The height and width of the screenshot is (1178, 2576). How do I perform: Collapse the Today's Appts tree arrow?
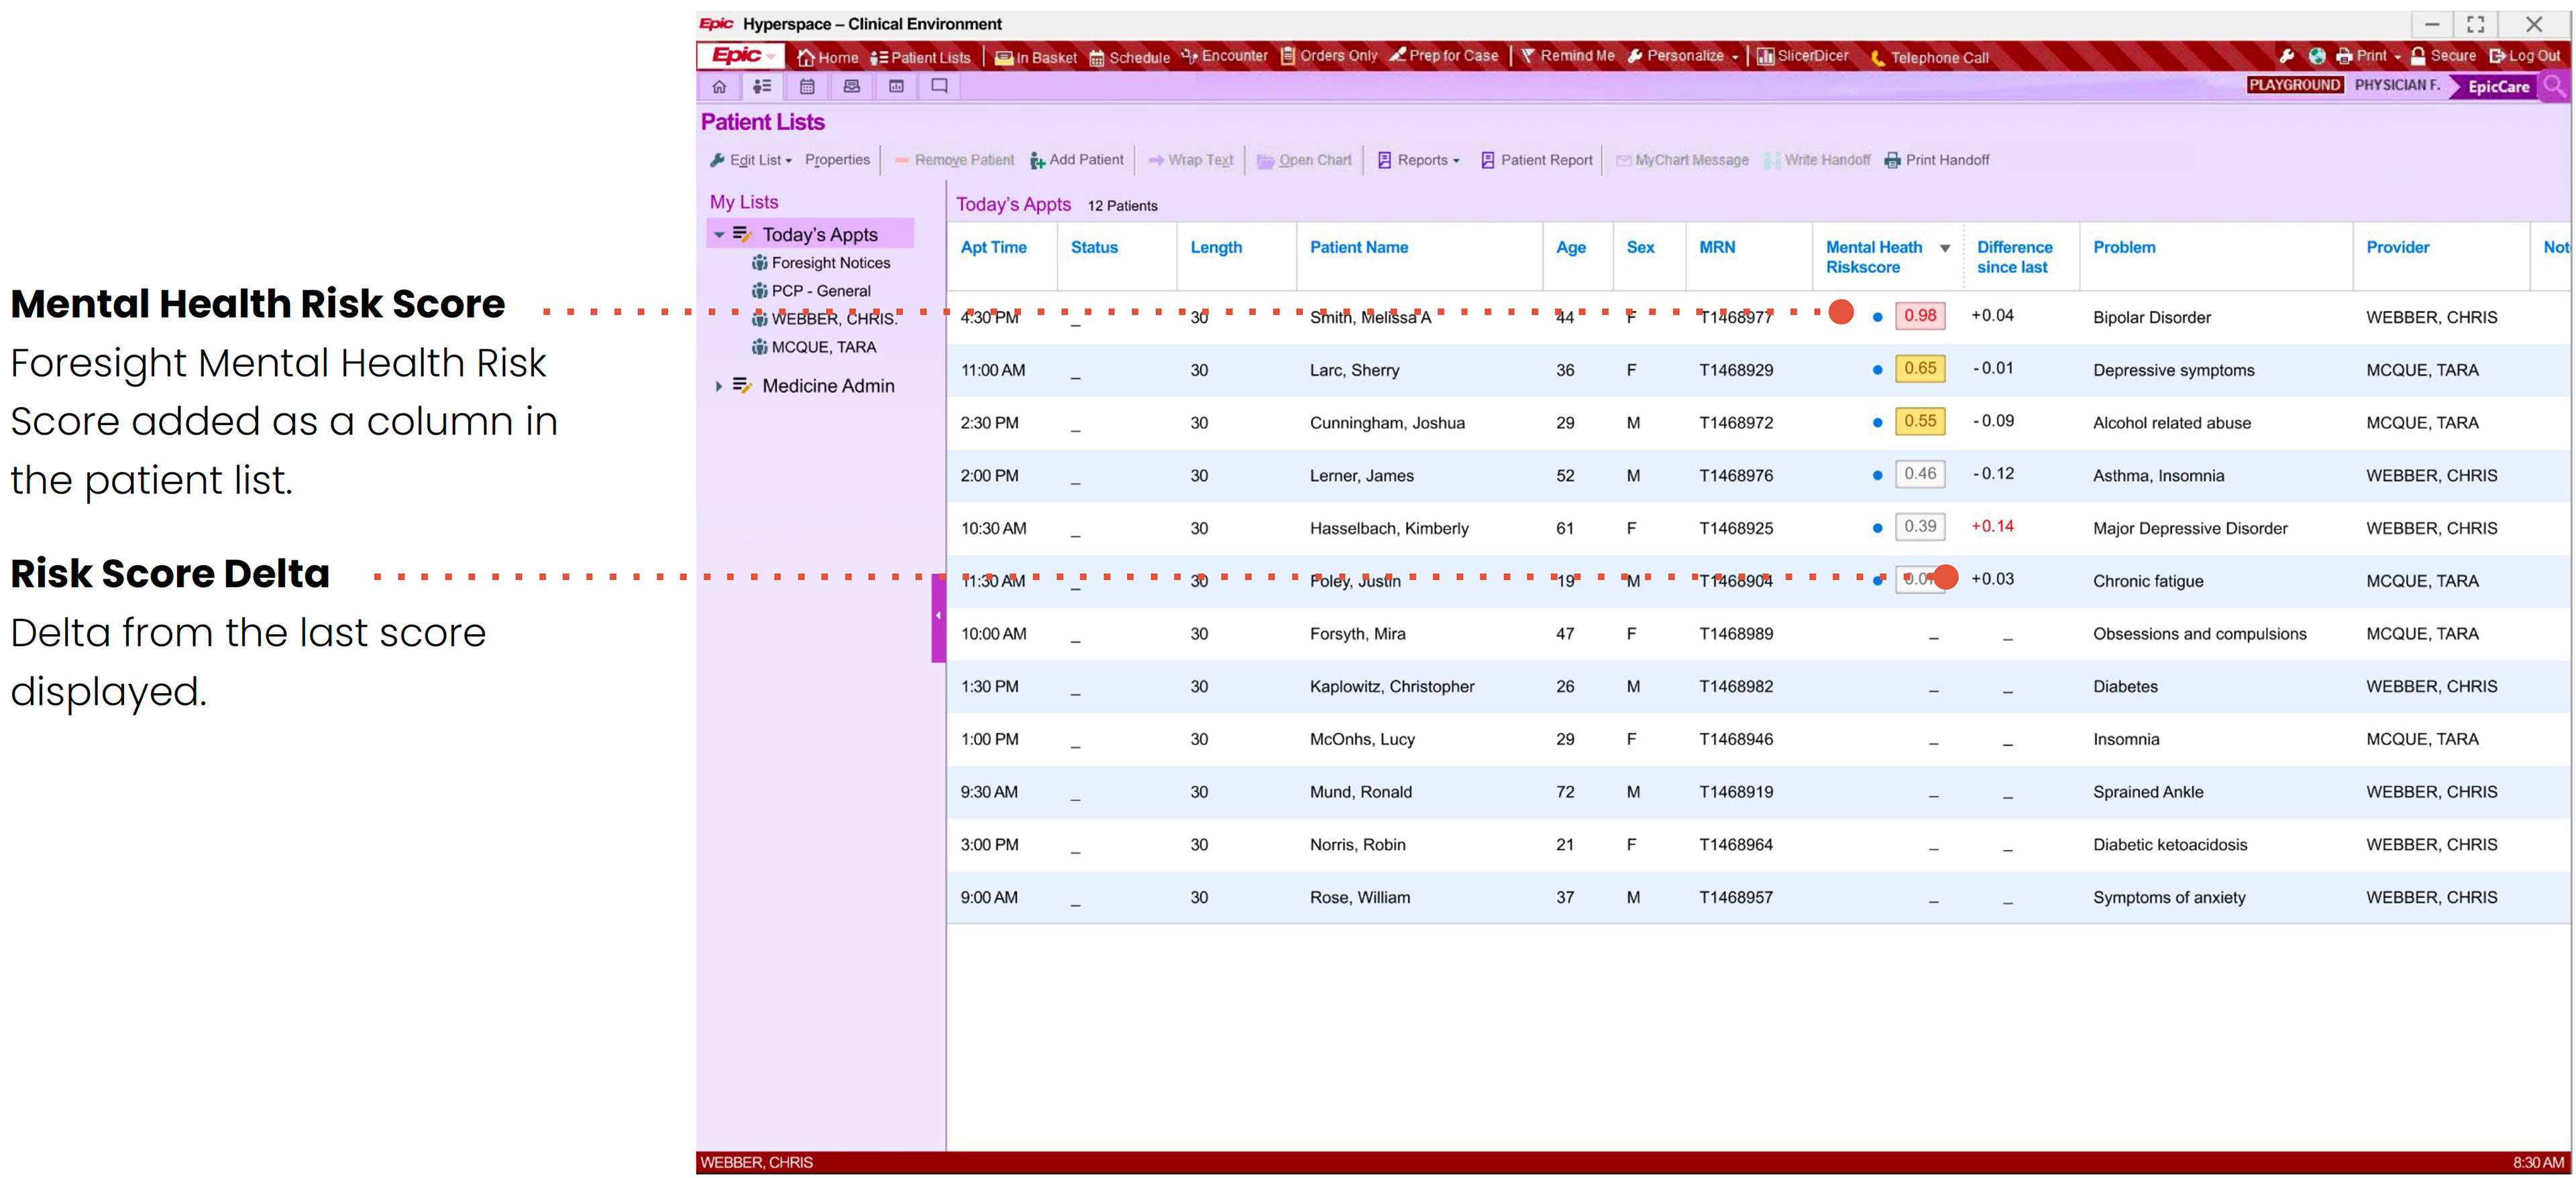pos(719,235)
